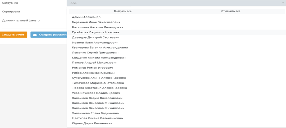Pick Гусейнова Людмила Ивновна option
Image resolution: width=286 pixels, height=128 pixels.
(176, 32)
